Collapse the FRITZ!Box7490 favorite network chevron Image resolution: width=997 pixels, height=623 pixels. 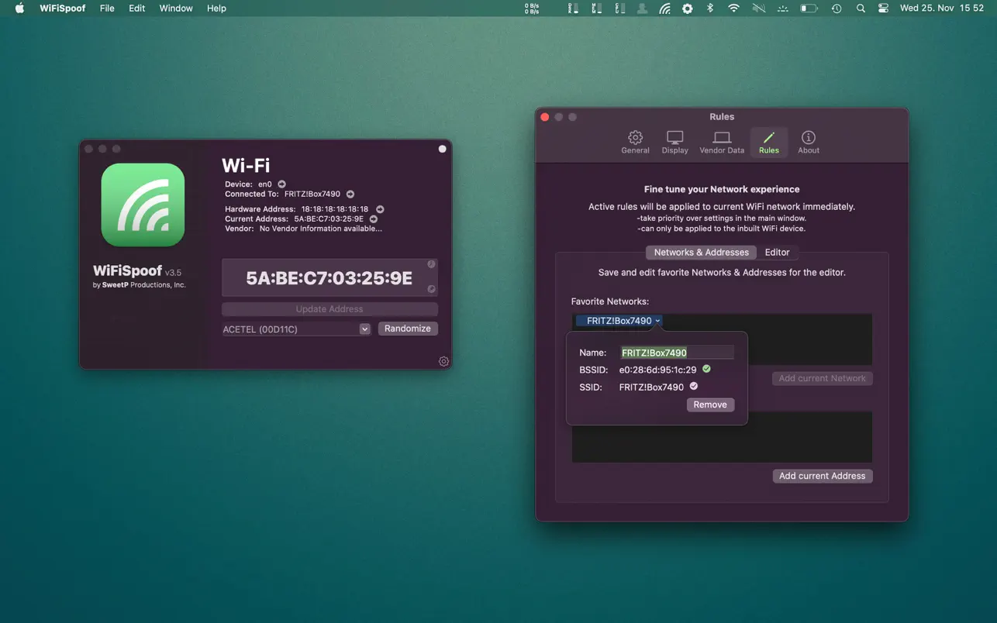(x=657, y=321)
